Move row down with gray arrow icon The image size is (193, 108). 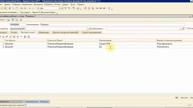(21, 37)
